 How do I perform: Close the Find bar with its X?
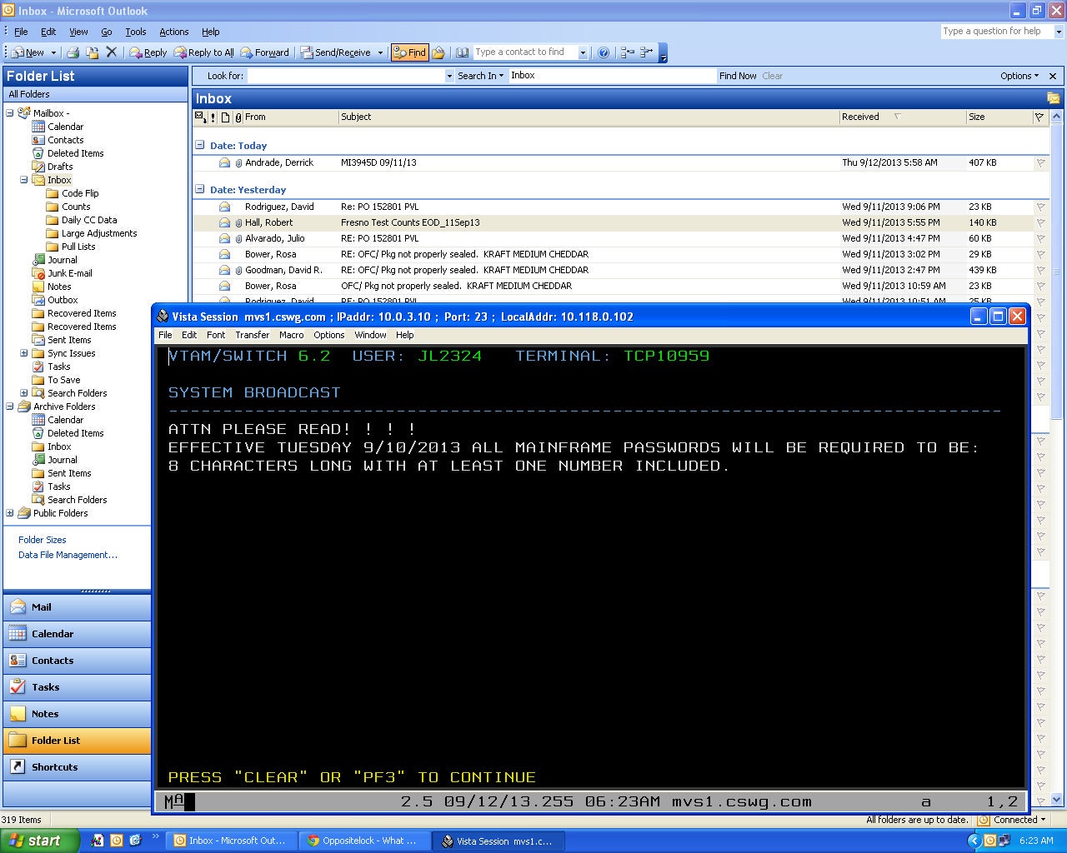click(x=1053, y=76)
